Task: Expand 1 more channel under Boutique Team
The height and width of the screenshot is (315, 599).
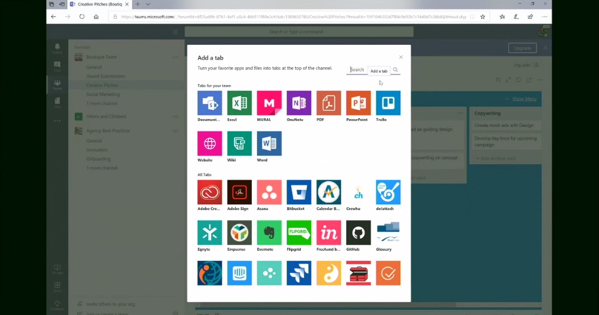Action: tap(102, 104)
